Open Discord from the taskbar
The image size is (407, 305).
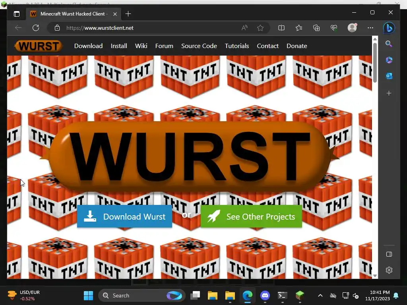coord(265,295)
